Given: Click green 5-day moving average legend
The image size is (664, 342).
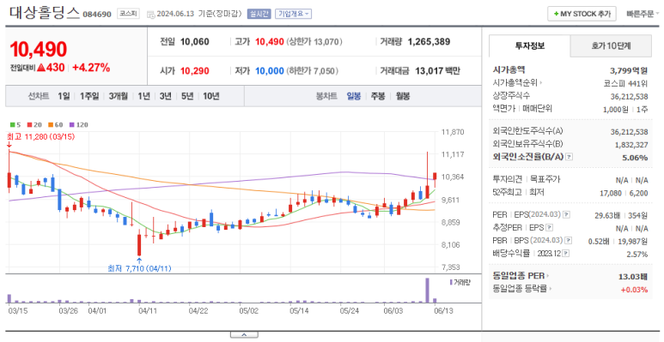Looking at the screenshot, I should pos(15,124).
